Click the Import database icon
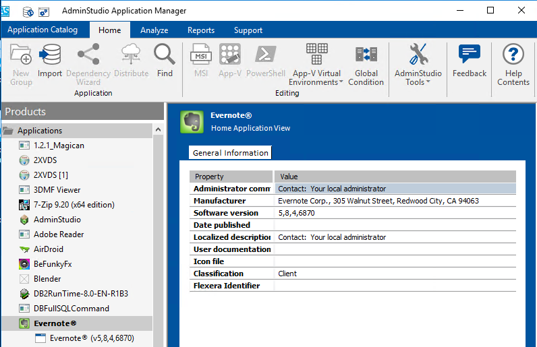537x347 pixels. pos(50,55)
